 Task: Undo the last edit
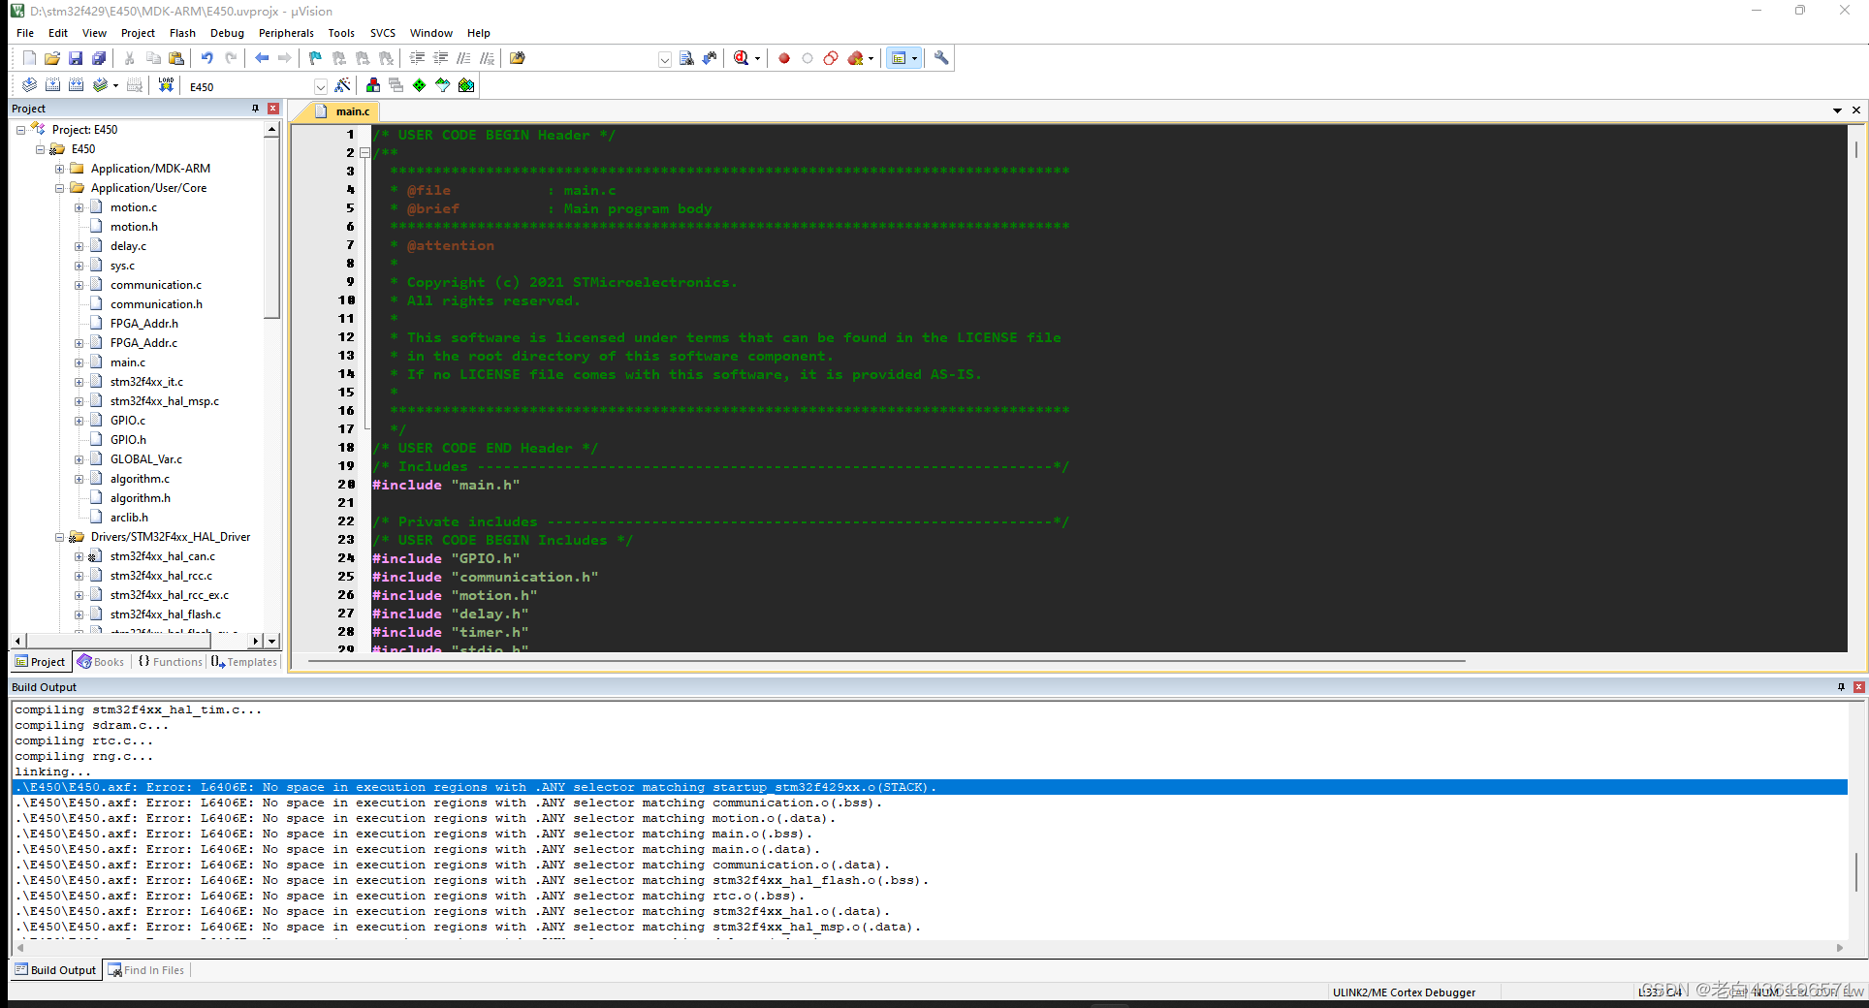(206, 58)
